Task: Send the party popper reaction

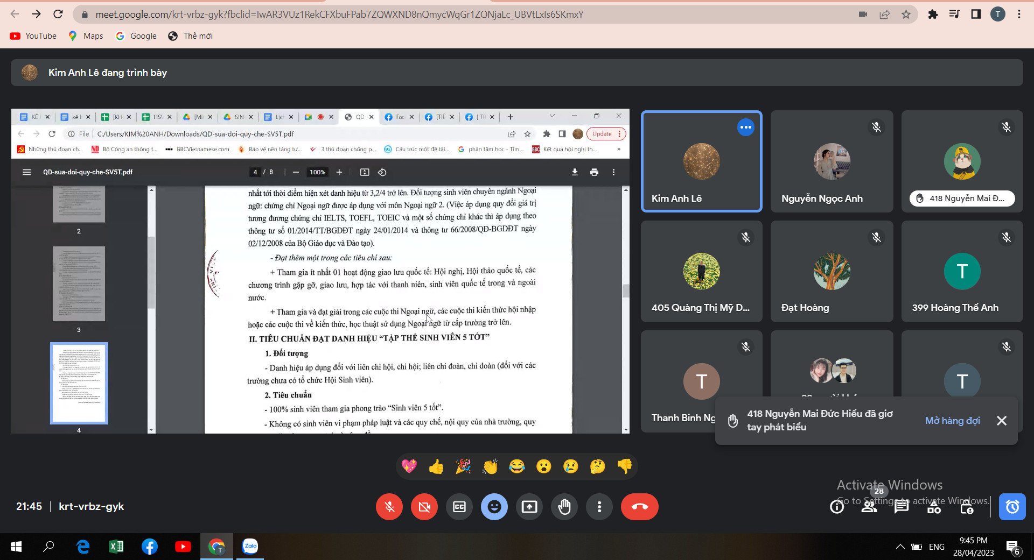Action: click(463, 466)
